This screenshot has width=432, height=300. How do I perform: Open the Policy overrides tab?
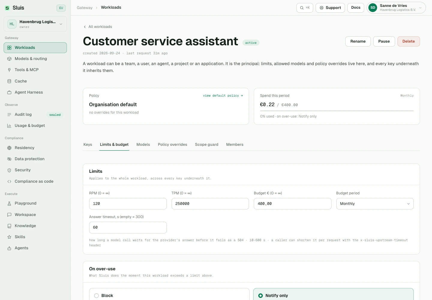point(172,145)
